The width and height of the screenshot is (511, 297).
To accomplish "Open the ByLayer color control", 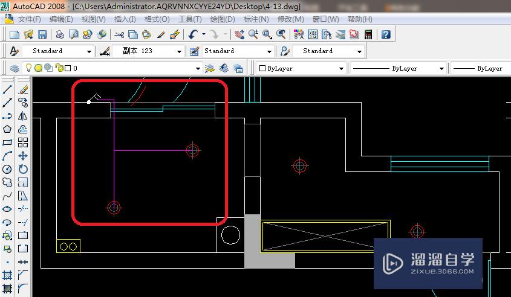I will pos(301,68).
